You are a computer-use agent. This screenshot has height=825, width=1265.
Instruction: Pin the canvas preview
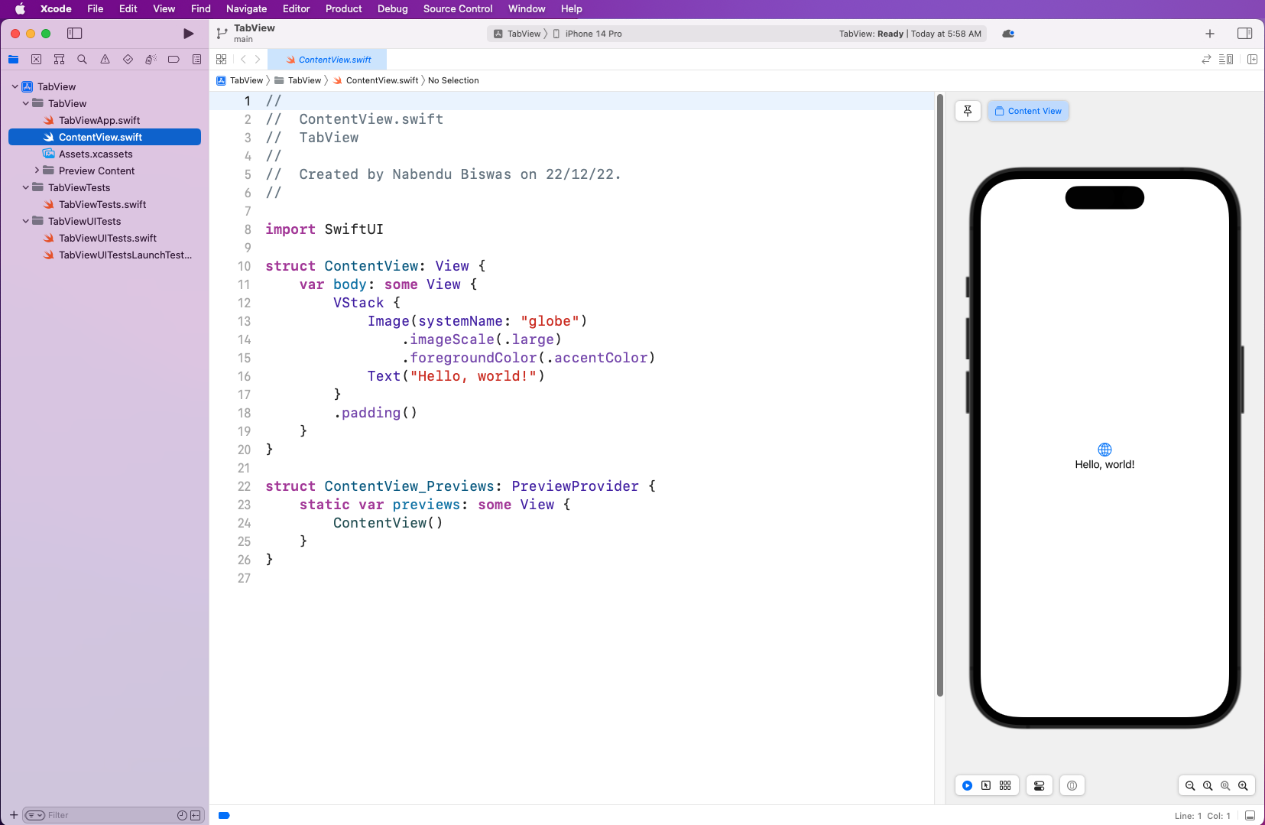968,111
